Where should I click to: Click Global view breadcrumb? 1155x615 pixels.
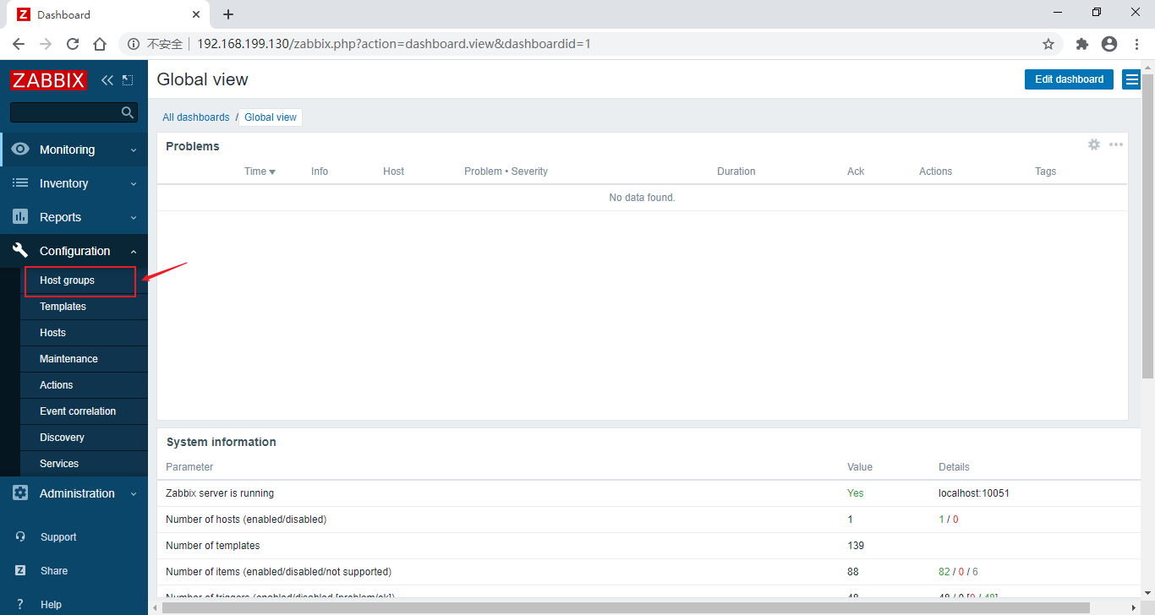271,117
